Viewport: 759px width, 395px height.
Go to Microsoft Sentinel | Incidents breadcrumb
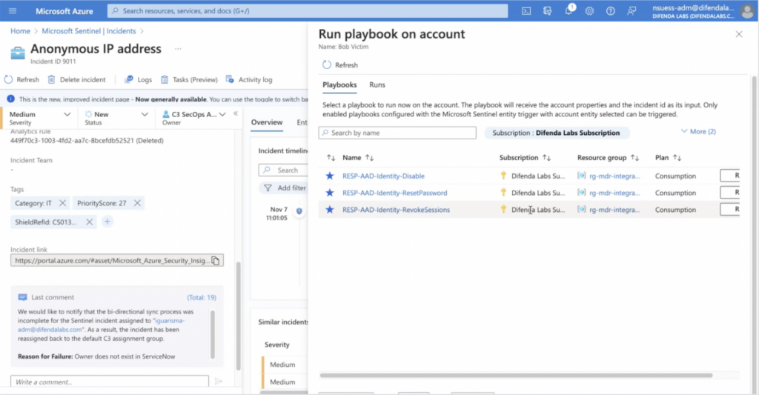pos(89,31)
